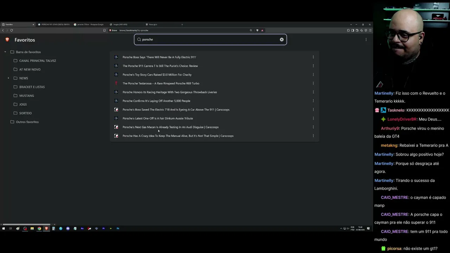Open 'Porsche's Next Gas Macan' bookmark
Viewport: 450px width, 253px height.
pos(171,127)
